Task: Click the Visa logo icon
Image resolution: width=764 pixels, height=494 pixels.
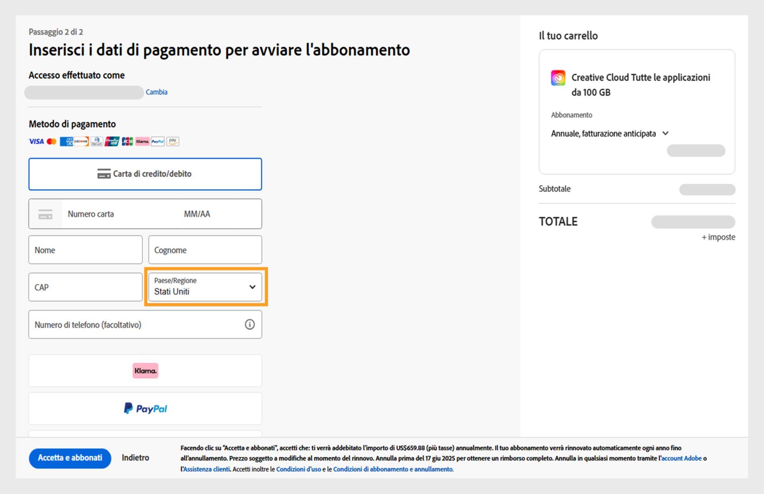Action: point(36,141)
